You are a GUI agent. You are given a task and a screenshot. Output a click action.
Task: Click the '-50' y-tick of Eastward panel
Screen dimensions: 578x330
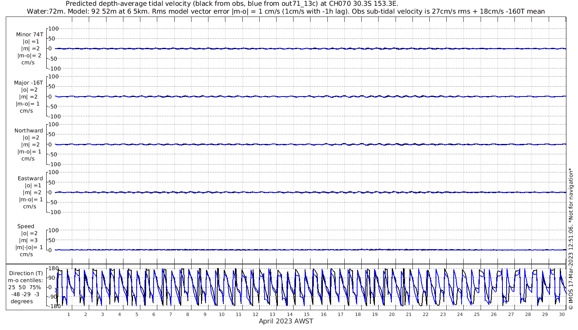[x=52, y=202]
